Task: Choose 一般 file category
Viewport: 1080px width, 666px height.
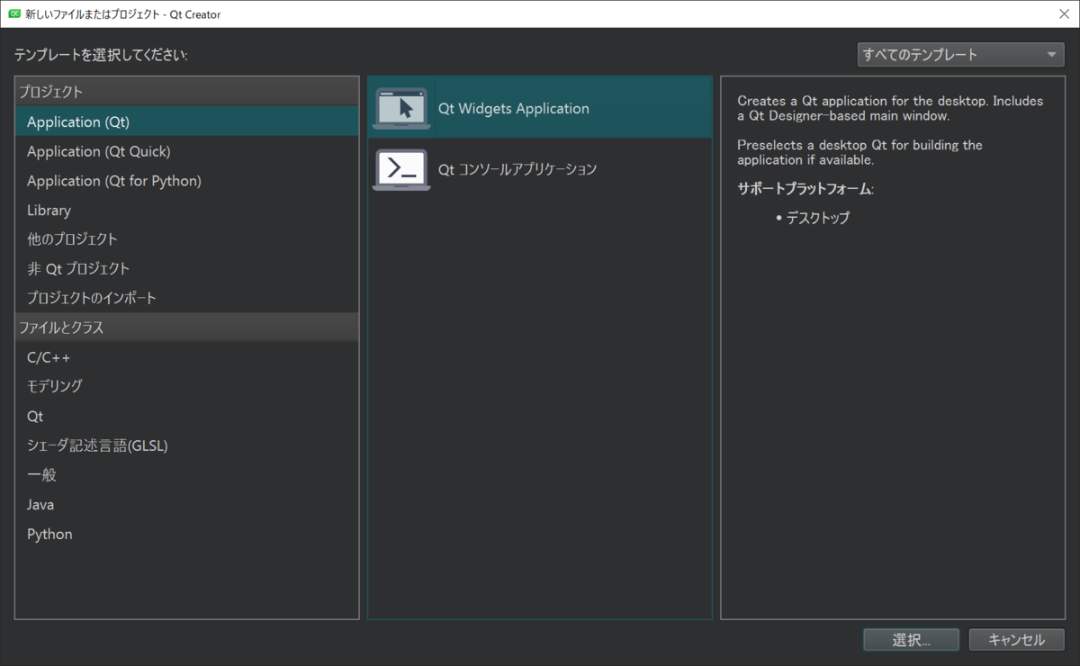Action: click(187, 475)
